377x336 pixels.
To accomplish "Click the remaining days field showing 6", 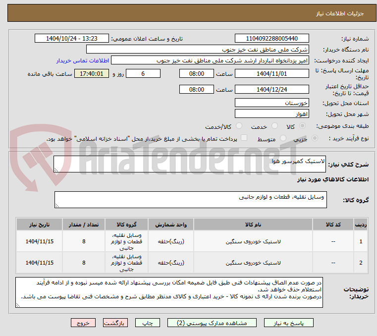I will [143, 73].
